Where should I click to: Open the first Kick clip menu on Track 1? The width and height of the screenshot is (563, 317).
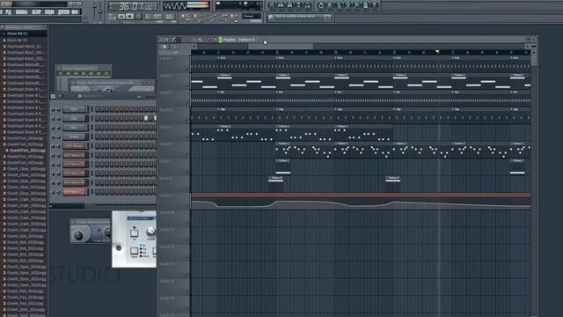pos(218,58)
